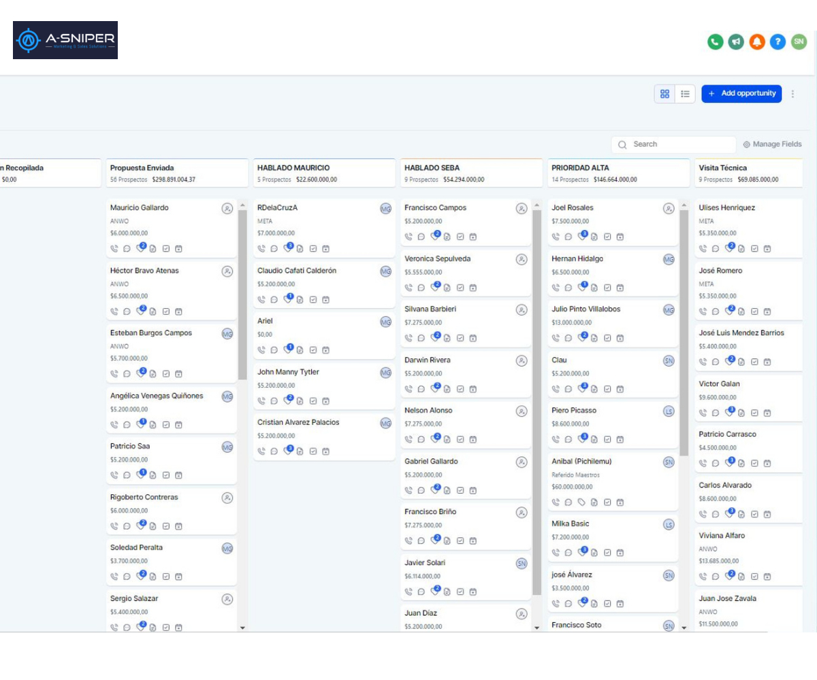Screen dimensions: 817x680
Task: Click the call icon on Mauricio Gallardo's card
Action: [114, 249]
